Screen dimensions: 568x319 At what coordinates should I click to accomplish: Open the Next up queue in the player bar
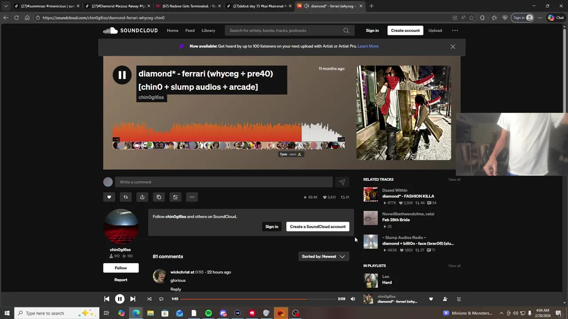pos(459,299)
